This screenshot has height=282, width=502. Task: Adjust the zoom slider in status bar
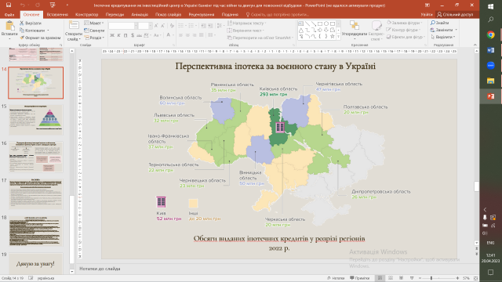pyautogui.click(x=431, y=278)
